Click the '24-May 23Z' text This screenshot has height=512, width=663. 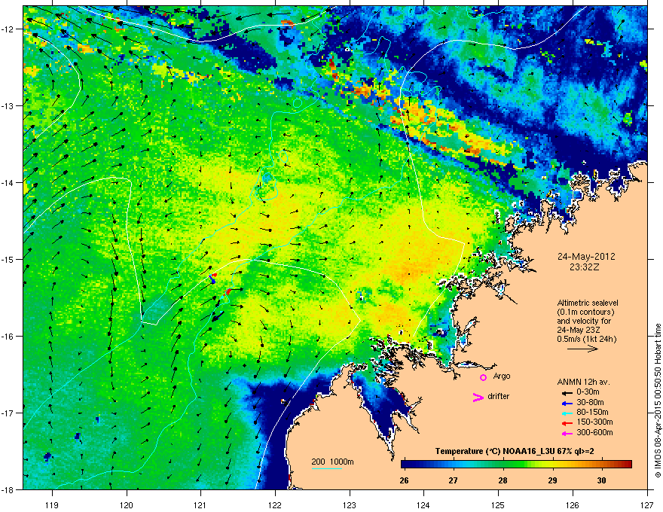click(x=577, y=330)
